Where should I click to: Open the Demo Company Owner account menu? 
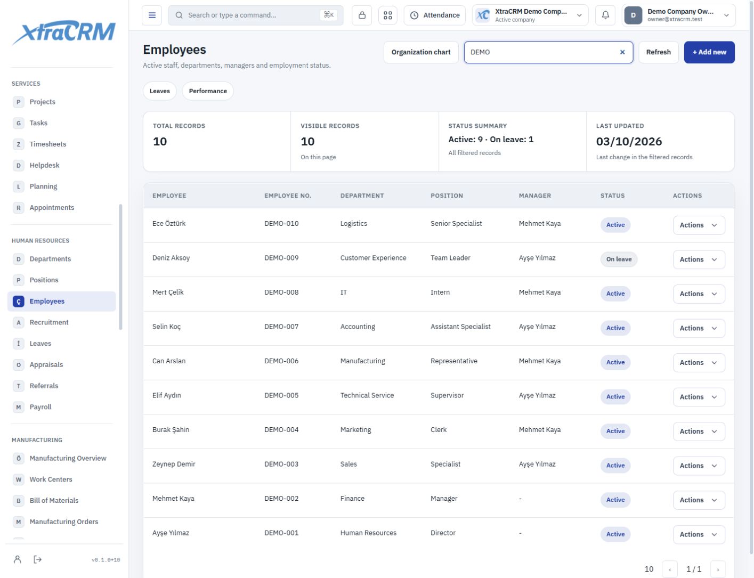point(679,15)
